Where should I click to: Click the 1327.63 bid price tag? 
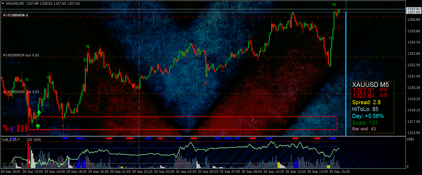click(414, 12)
